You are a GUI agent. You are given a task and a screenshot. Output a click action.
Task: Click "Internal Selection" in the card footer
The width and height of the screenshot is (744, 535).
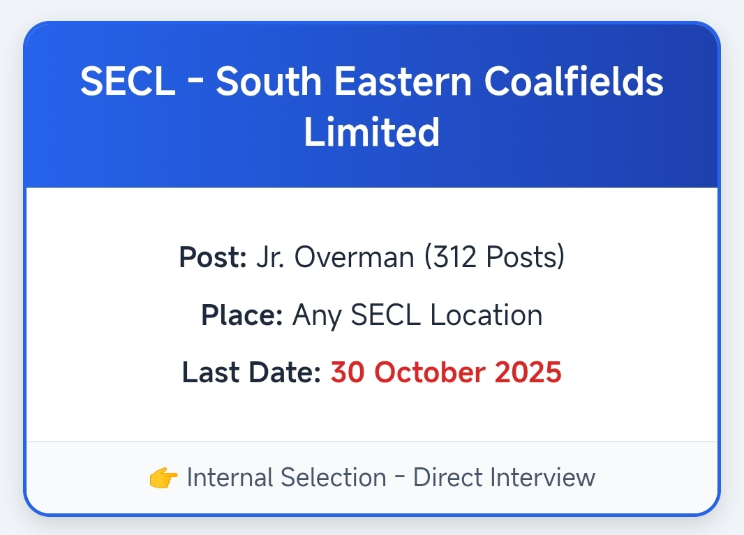(x=287, y=479)
